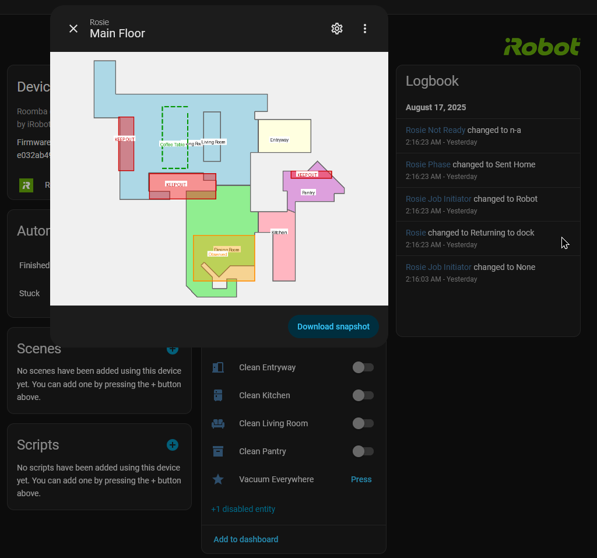Close the Main Floor map dialog

pyautogui.click(x=73, y=29)
